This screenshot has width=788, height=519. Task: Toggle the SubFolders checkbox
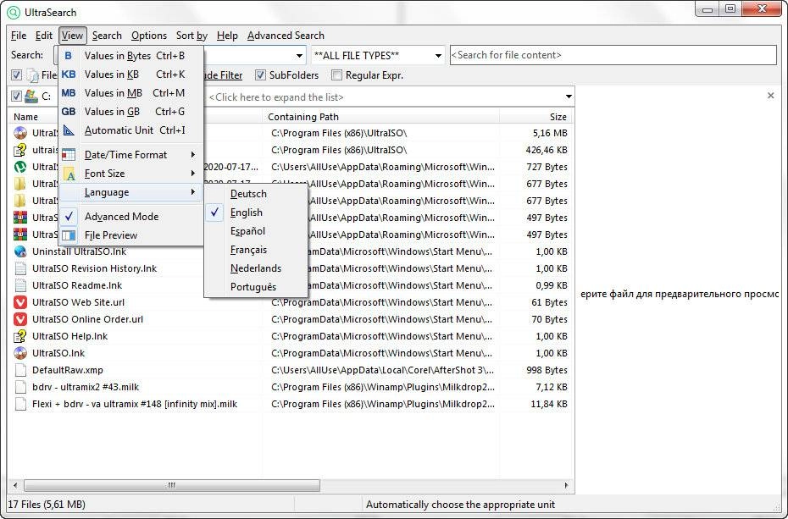tap(260, 75)
